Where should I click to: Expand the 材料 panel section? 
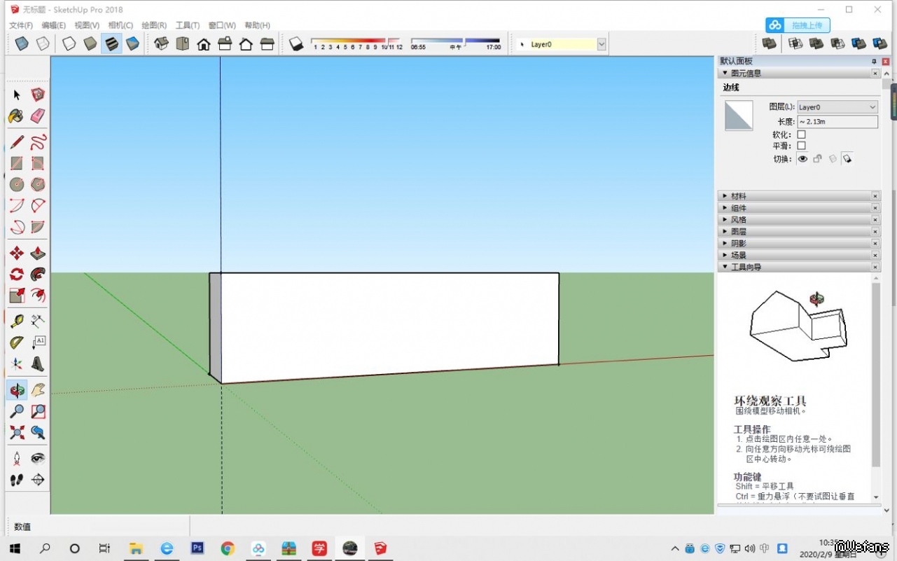pyautogui.click(x=738, y=196)
